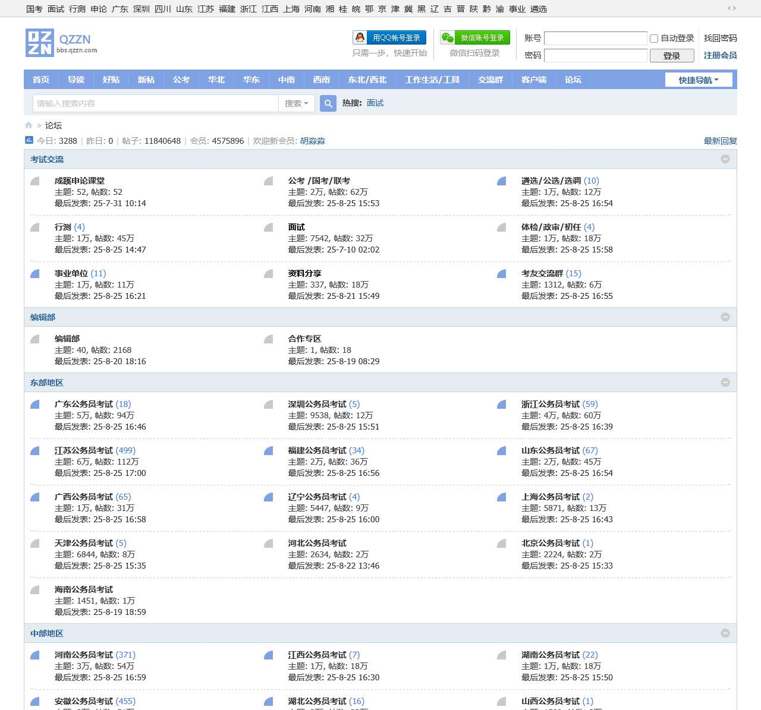
Task: Click 事业 in the top bar
Action: (x=517, y=9)
